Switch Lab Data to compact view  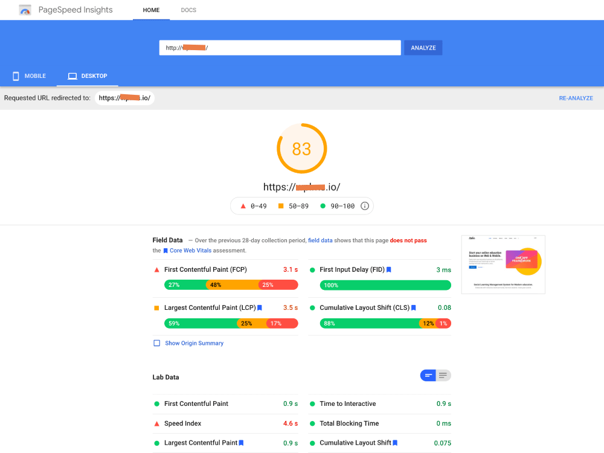click(428, 375)
